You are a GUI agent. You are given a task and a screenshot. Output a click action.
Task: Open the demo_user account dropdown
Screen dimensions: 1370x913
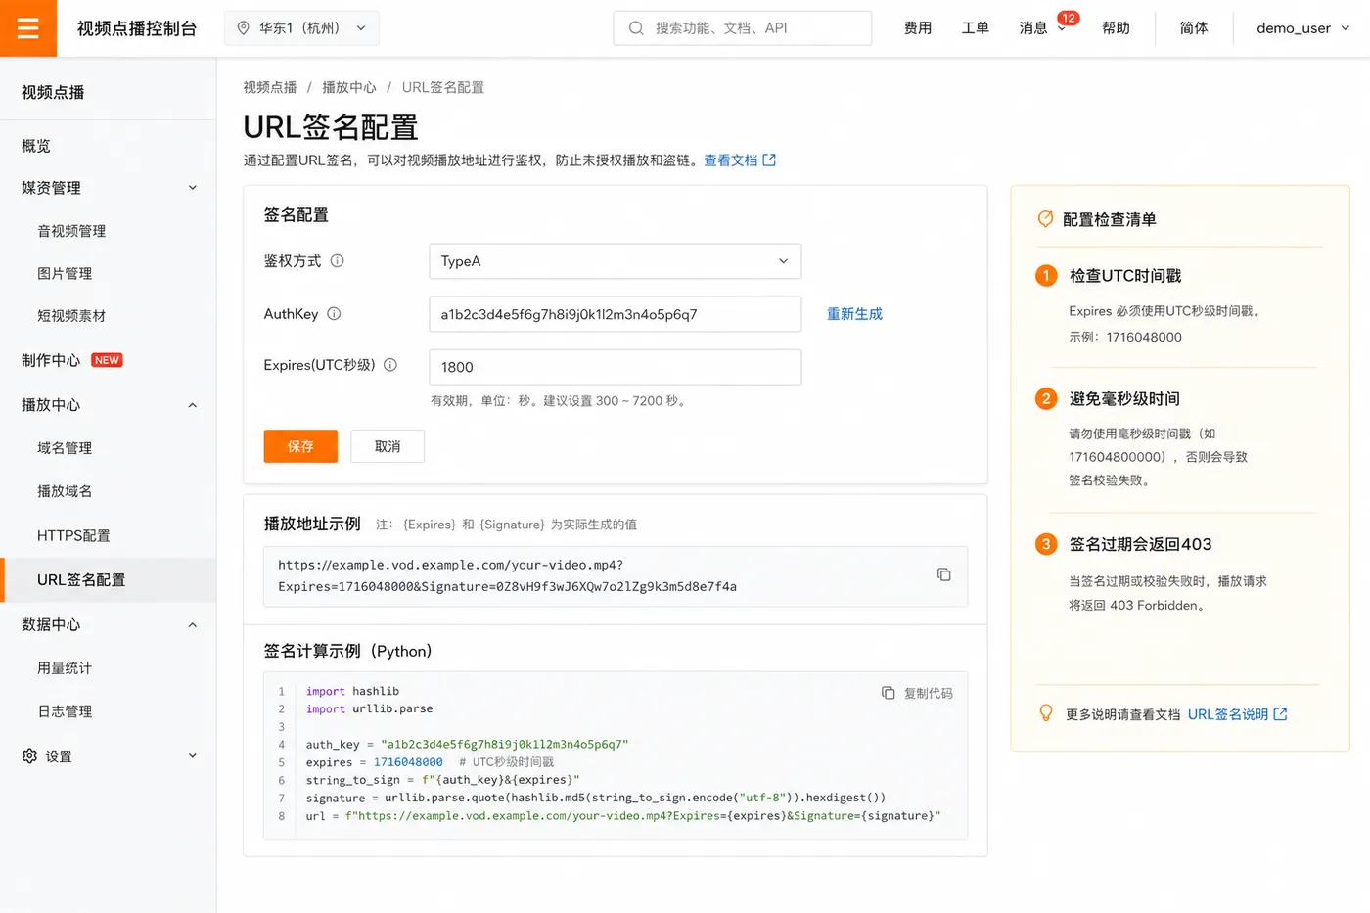click(1302, 28)
